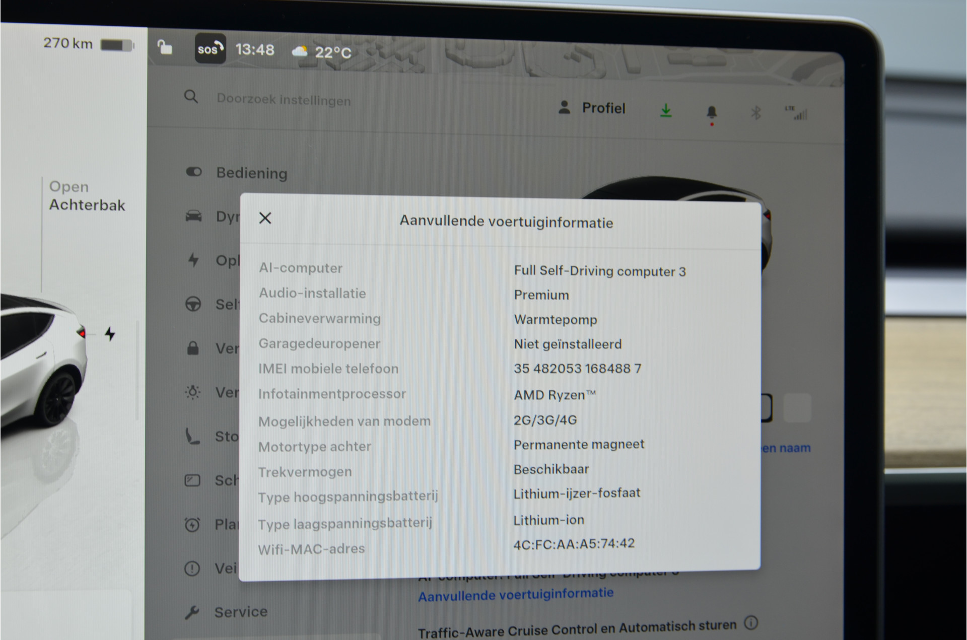The height and width of the screenshot is (640, 967).
Task: Click the seat icon in settings sidebar
Action: pos(192,436)
